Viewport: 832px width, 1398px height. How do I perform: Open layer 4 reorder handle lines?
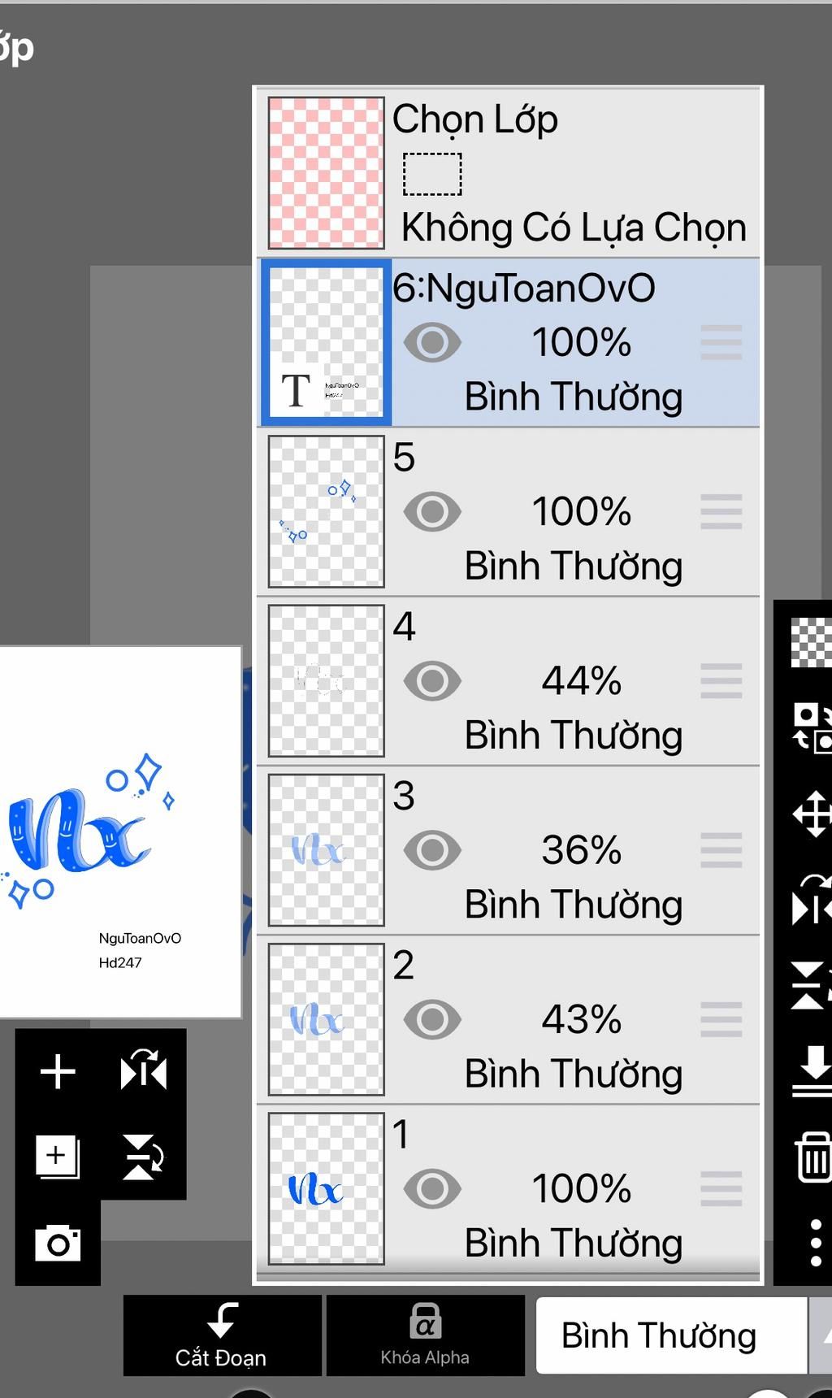pyautogui.click(x=721, y=681)
